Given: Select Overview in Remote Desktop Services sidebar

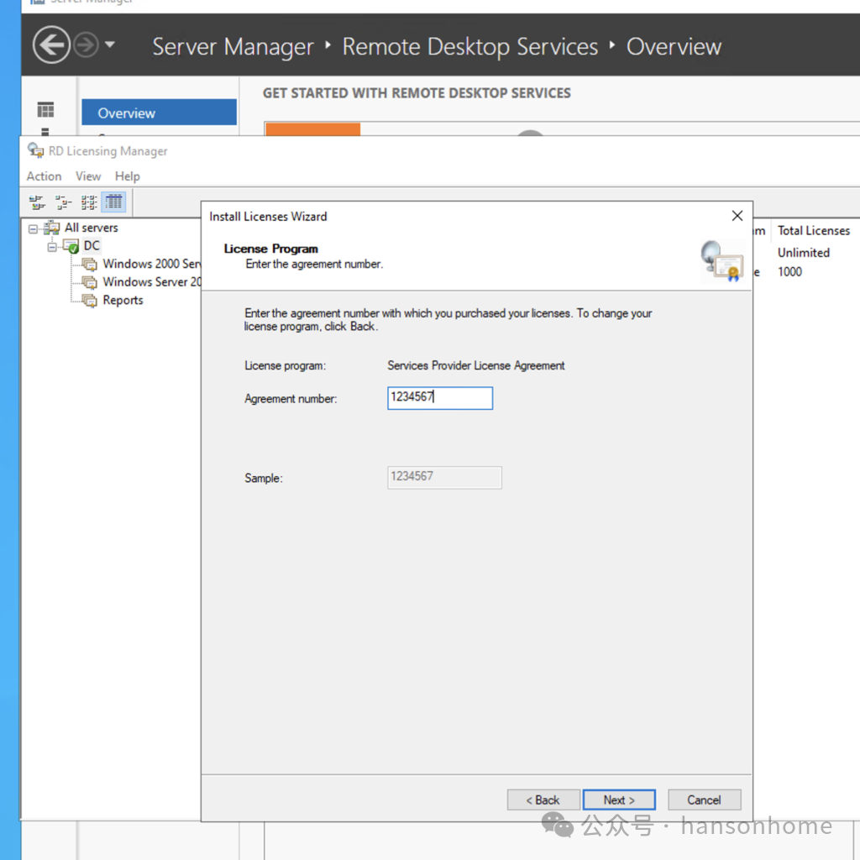Looking at the screenshot, I should tap(127, 113).
